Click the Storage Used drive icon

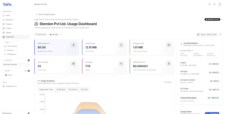click(x=169, y=45)
